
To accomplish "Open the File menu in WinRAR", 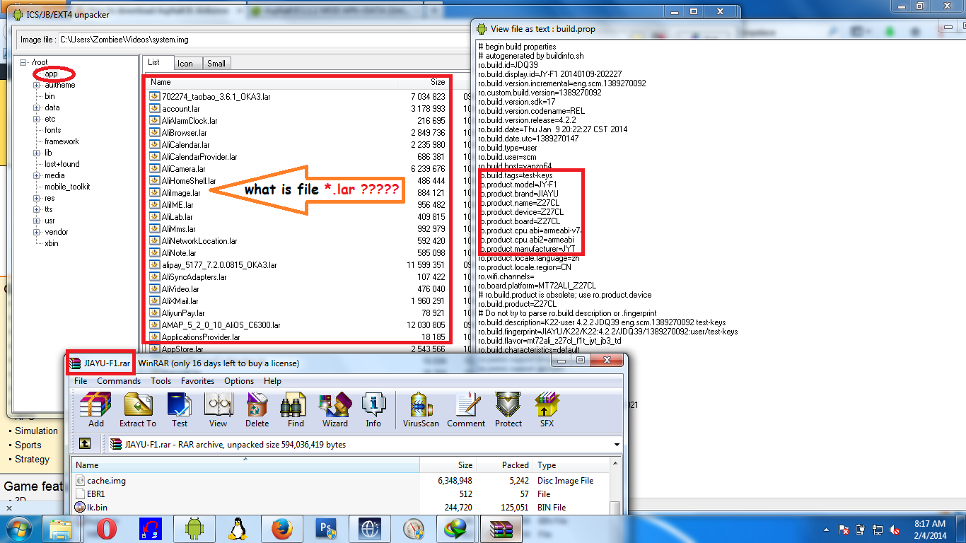I will click(x=81, y=380).
